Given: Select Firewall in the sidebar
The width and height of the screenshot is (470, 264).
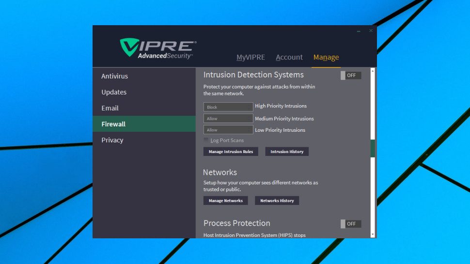Looking at the screenshot, I should [x=144, y=124].
